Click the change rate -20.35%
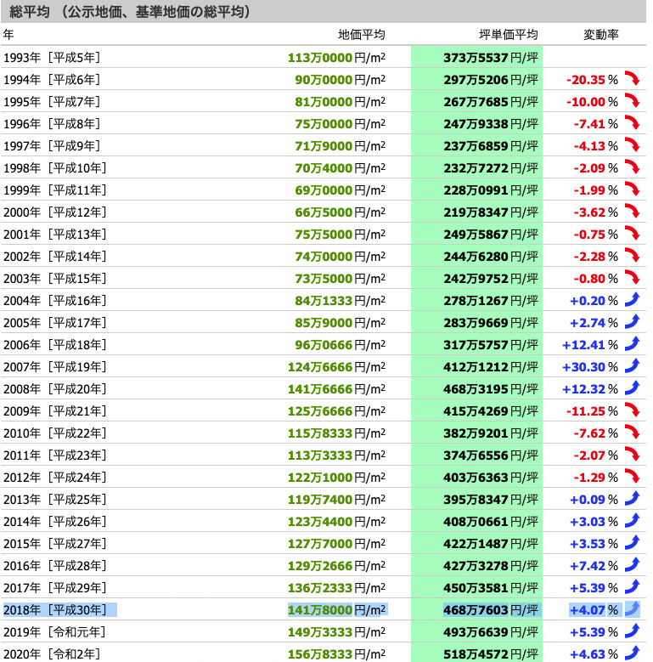 click(592, 80)
